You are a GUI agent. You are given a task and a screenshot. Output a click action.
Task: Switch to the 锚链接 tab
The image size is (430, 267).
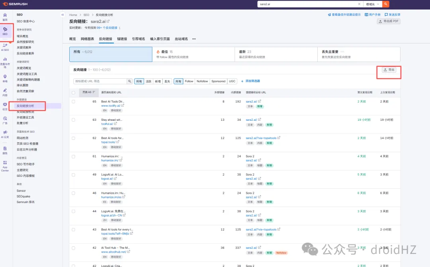(x=122, y=39)
